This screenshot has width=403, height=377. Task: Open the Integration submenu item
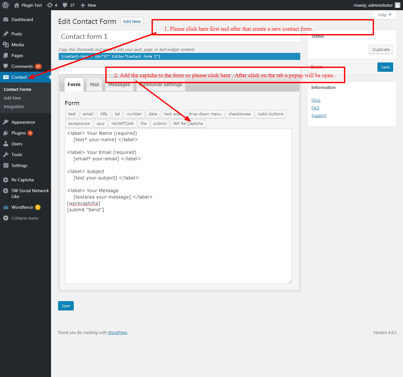(14, 106)
